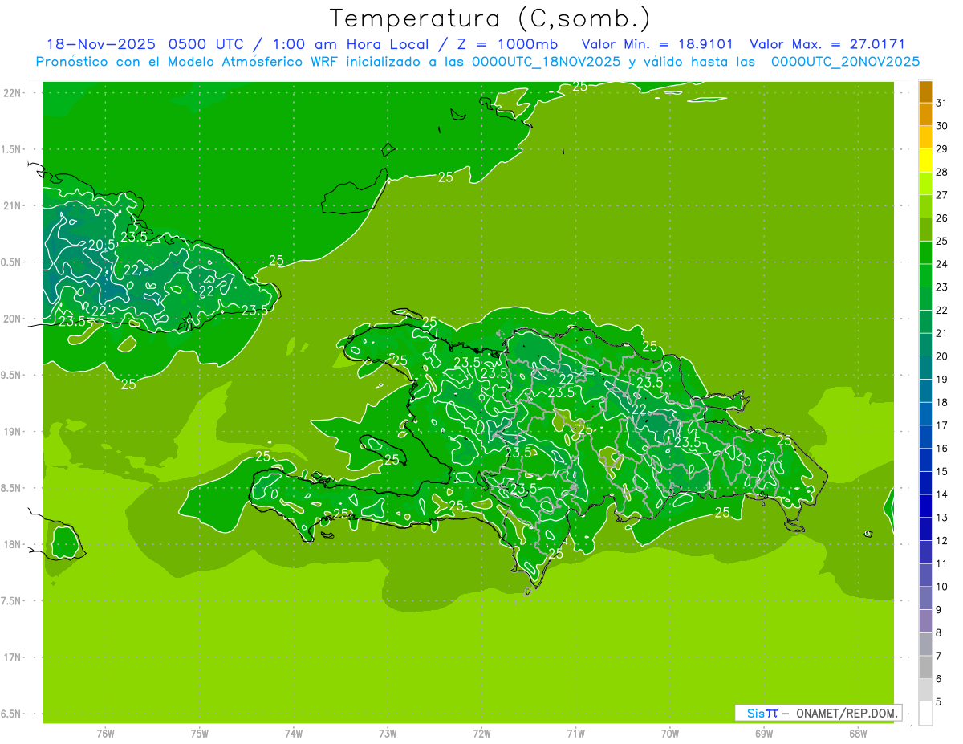This screenshot has height=744, width=963.
Task: Pick the teal swatch between 19 and 20
Action: [925, 368]
